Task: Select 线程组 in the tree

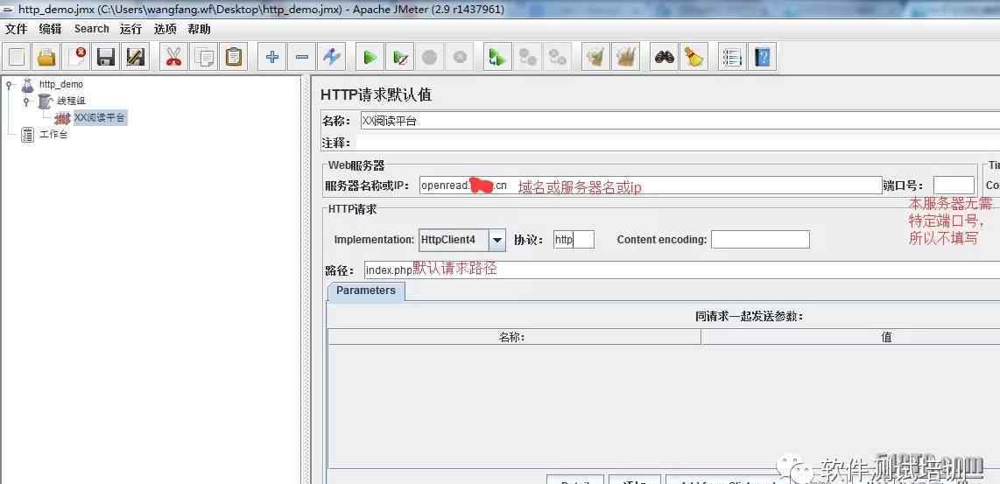Action: pyautogui.click(x=70, y=101)
